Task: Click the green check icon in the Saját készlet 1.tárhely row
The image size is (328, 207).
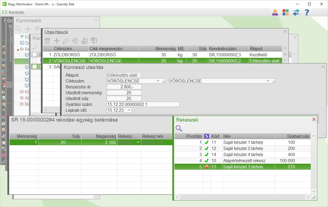Action: (x=207, y=142)
